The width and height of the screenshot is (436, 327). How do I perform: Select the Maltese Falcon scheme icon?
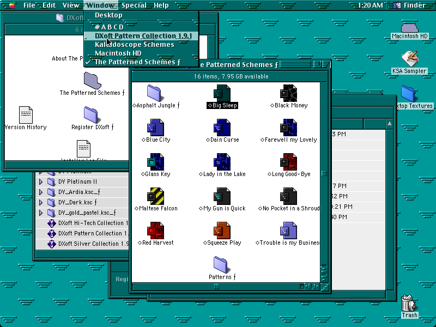pyautogui.click(x=155, y=196)
